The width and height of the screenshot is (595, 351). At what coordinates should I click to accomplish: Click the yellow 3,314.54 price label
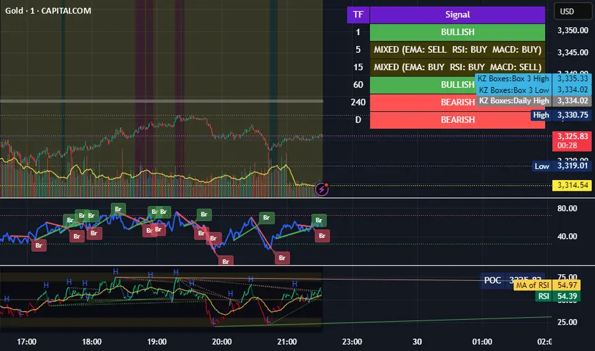click(x=572, y=185)
